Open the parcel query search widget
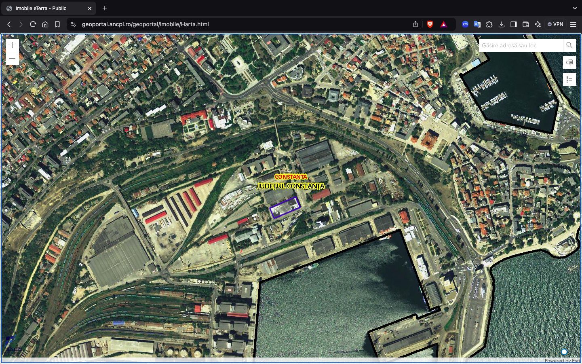The image size is (582, 364). click(x=569, y=62)
